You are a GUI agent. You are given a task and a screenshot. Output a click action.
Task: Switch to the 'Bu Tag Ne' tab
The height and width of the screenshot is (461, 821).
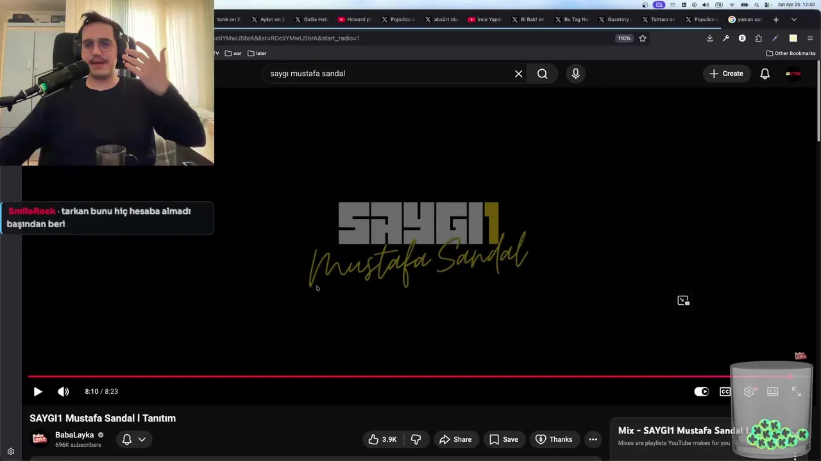pyautogui.click(x=571, y=19)
